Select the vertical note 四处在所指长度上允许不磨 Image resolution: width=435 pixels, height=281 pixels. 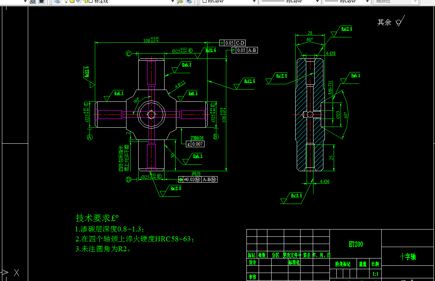click(x=124, y=158)
